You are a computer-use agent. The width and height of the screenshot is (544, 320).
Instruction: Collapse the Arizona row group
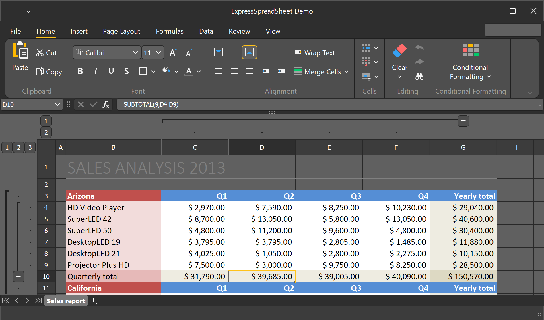pos(18,277)
